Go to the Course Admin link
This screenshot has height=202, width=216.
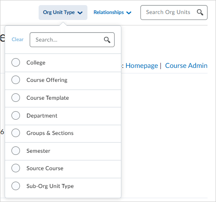pyautogui.click(x=186, y=66)
